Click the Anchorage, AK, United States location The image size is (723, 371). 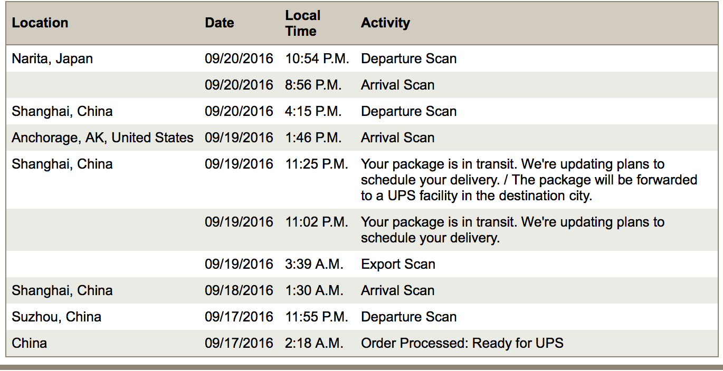pyautogui.click(x=102, y=138)
